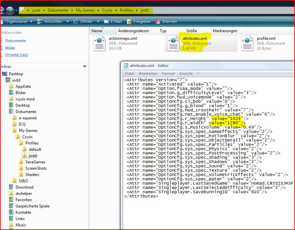Select the actionmaps.xml file icon
The image size is (295, 230).
(x=99, y=43)
